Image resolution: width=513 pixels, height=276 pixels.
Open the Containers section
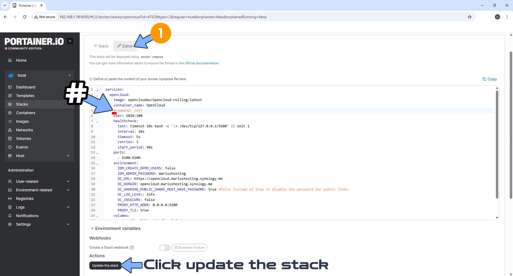25,113
